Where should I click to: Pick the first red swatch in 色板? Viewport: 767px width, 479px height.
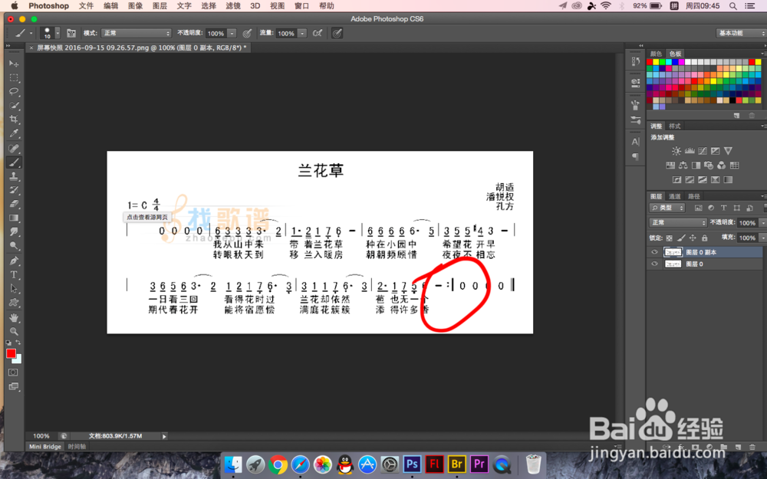click(x=650, y=62)
